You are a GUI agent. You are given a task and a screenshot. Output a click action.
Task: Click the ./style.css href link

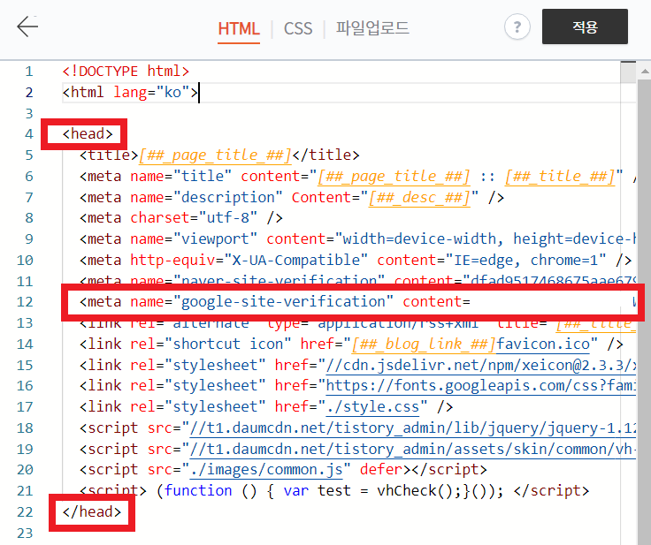coord(372,406)
